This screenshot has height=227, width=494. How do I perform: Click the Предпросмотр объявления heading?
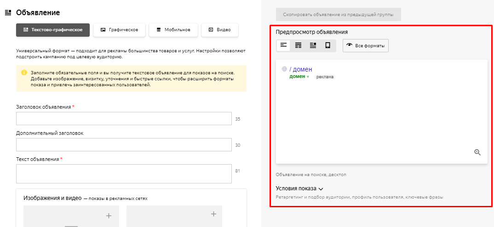pos(311,32)
